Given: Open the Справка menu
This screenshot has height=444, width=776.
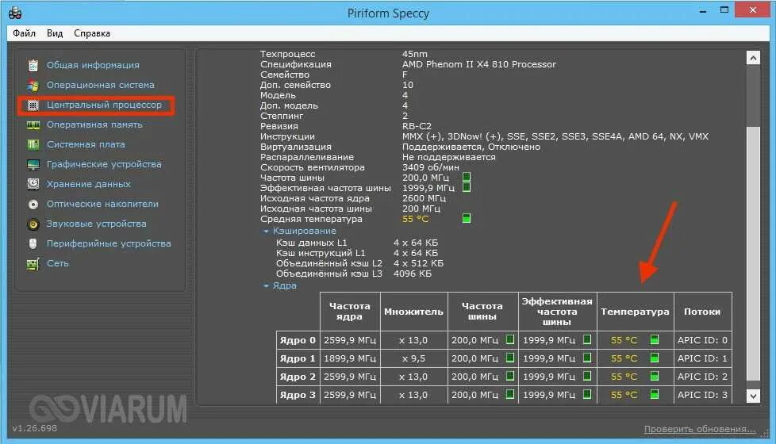Looking at the screenshot, I should tap(92, 33).
